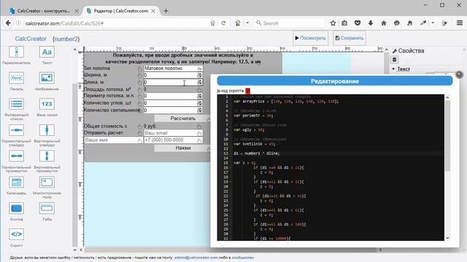The image size is (467, 262).
Task: Select the Скрипт </> script element
Action: (16, 234)
